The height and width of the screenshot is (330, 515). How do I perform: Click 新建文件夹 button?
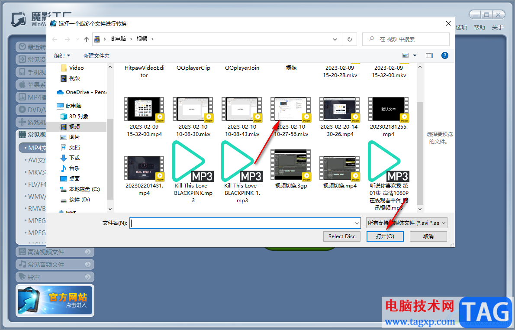pos(96,55)
